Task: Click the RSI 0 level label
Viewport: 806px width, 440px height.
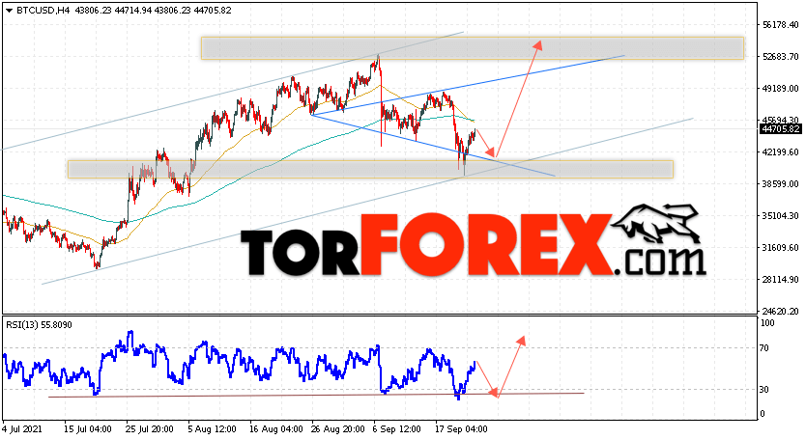Action: pos(763,414)
